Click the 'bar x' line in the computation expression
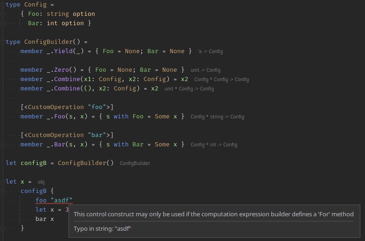The image size is (365, 241). pyautogui.click(x=45, y=219)
